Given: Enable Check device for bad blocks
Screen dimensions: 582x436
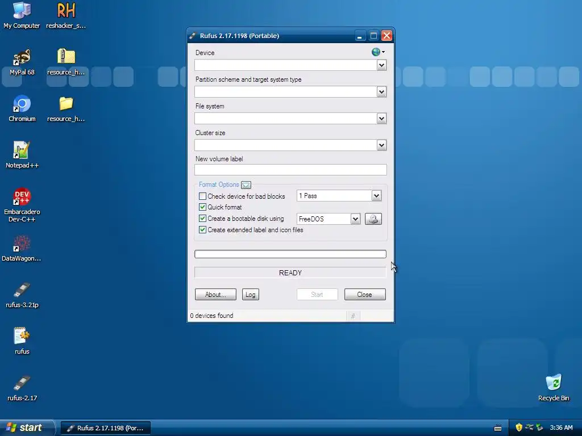Looking at the screenshot, I should tap(203, 196).
